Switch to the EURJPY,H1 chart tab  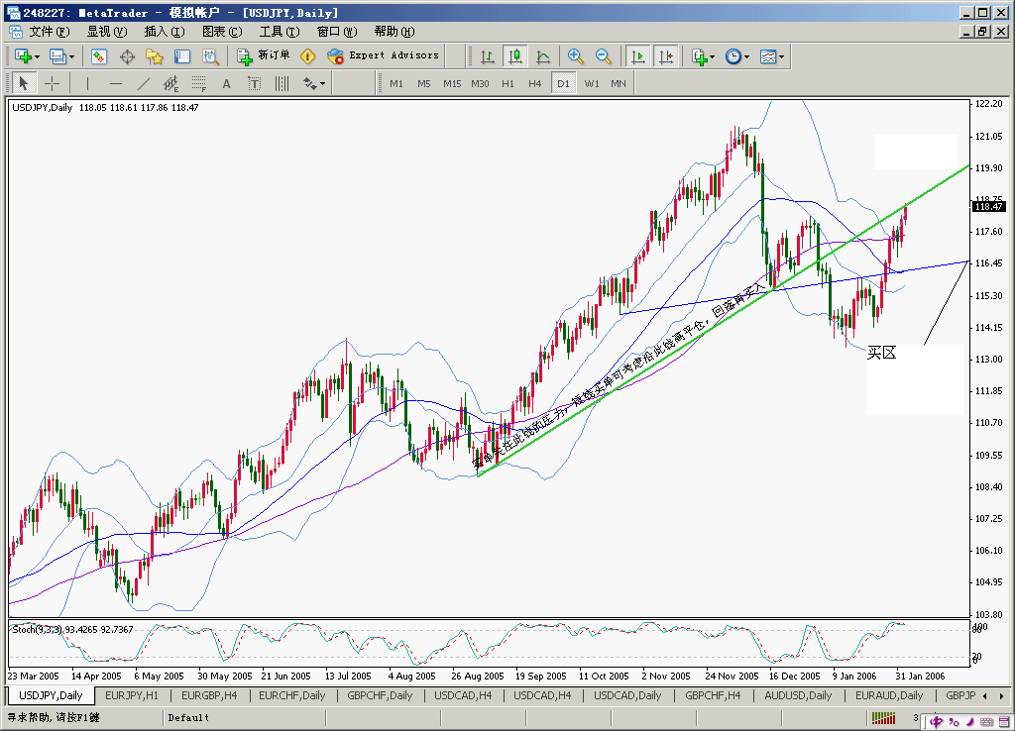(132, 695)
